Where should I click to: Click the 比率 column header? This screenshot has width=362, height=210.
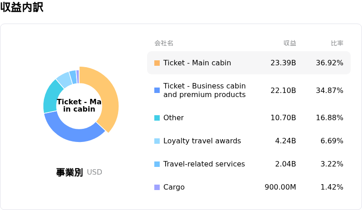pyautogui.click(x=337, y=44)
